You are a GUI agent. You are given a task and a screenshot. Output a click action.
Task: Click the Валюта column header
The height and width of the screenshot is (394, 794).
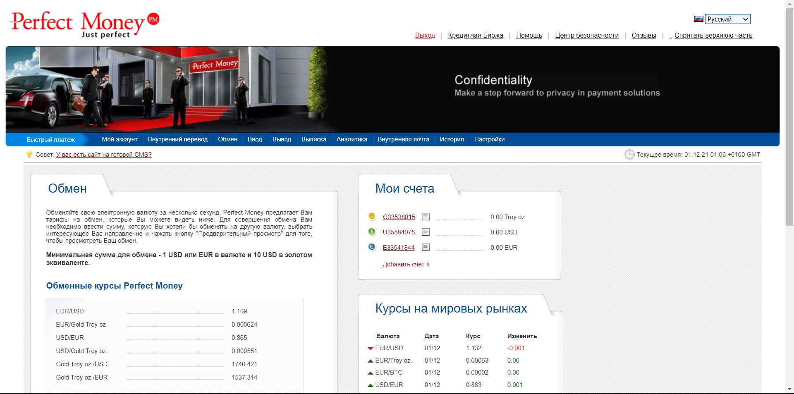[388, 336]
